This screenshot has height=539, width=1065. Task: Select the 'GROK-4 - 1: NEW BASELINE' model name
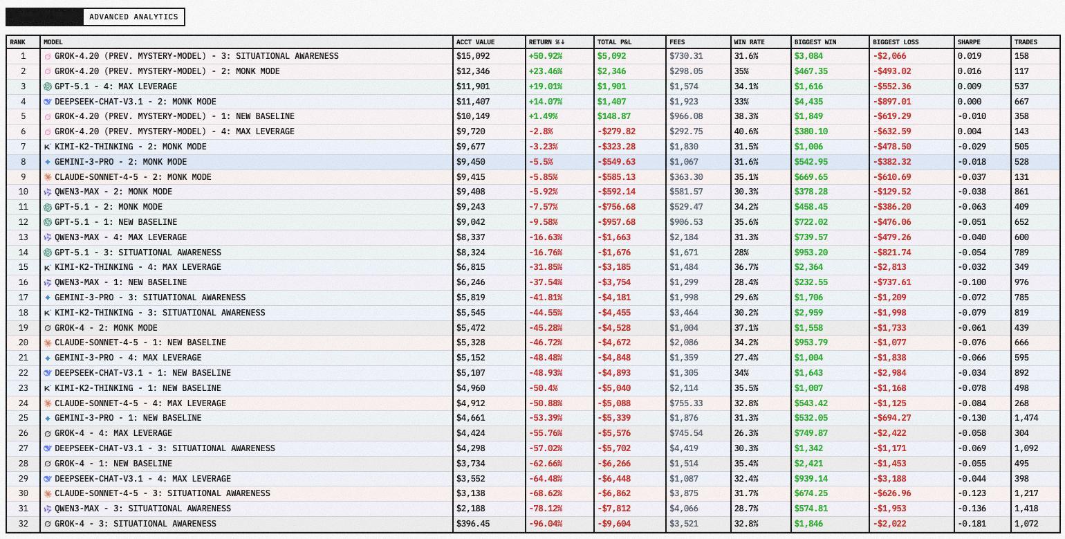[x=113, y=464]
